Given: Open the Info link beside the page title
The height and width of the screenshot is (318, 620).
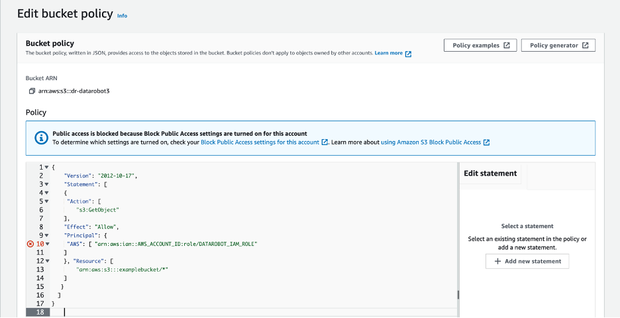Looking at the screenshot, I should pos(122,15).
